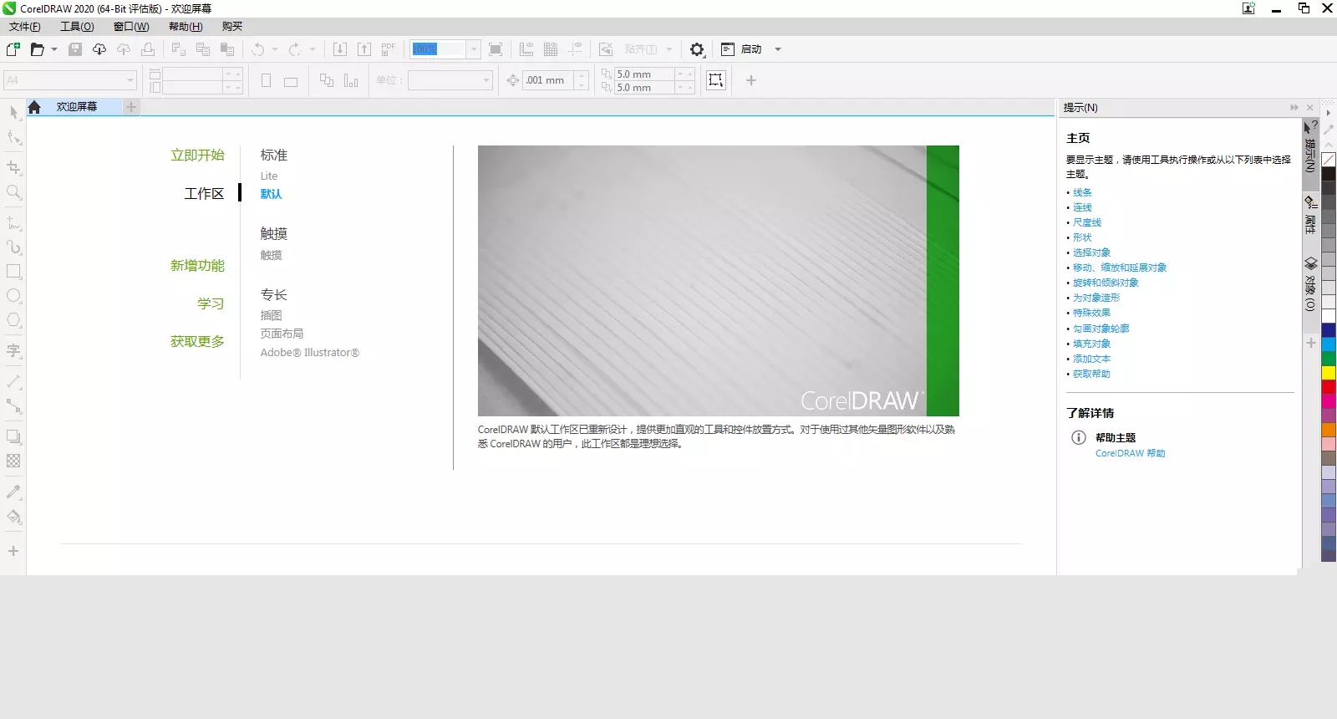This screenshot has height=719, width=1337.
Task: Open Options via the gear icon
Action: (697, 49)
